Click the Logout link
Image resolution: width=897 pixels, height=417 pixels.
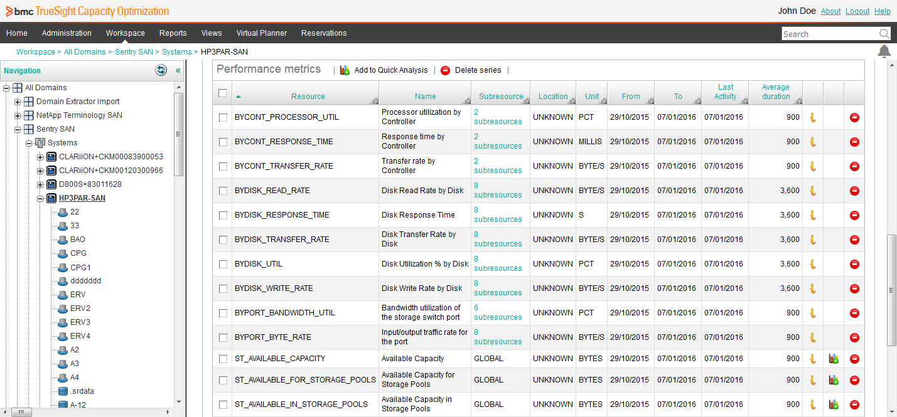click(857, 11)
